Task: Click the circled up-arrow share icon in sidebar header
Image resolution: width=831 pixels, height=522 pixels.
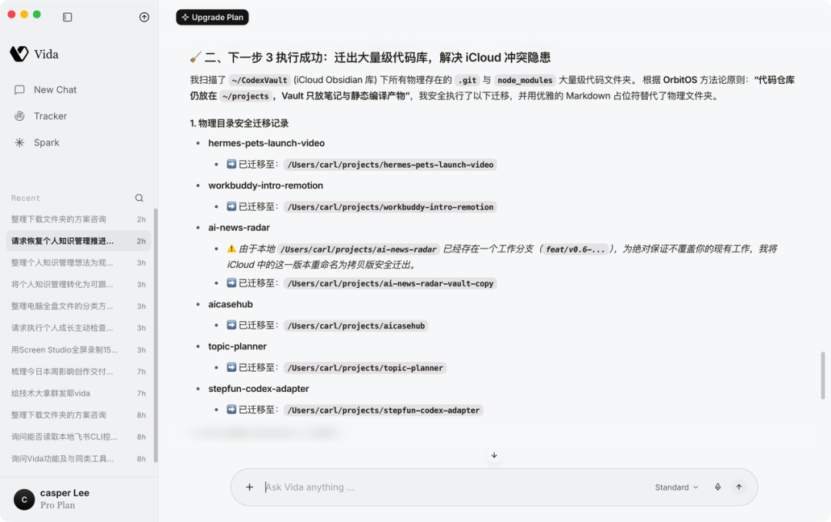Action: click(x=144, y=17)
